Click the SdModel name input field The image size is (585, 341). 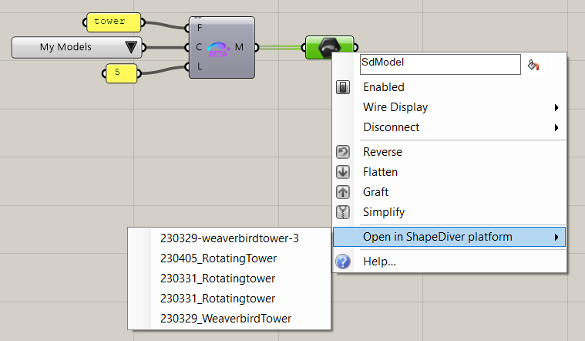pos(440,64)
